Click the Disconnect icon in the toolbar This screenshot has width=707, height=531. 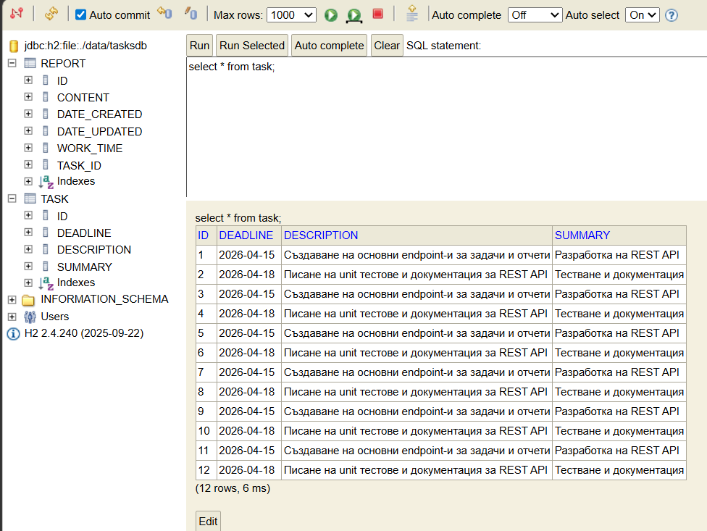coord(17,14)
